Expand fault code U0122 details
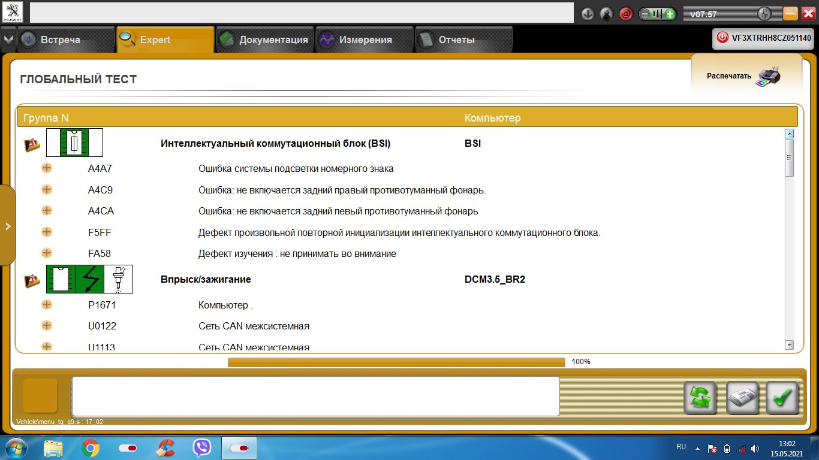819x460 pixels. pos(47,325)
